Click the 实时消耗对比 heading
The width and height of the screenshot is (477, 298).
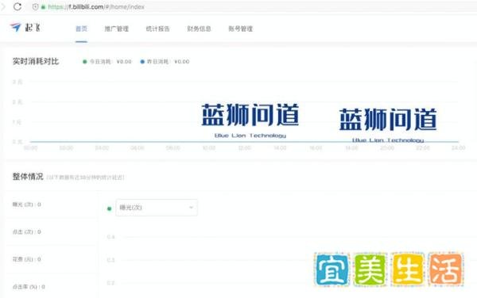point(36,62)
